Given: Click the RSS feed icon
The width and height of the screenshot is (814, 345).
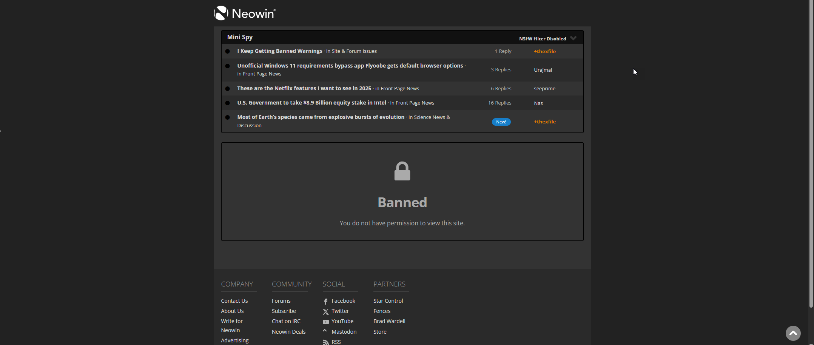Looking at the screenshot, I should click(326, 342).
